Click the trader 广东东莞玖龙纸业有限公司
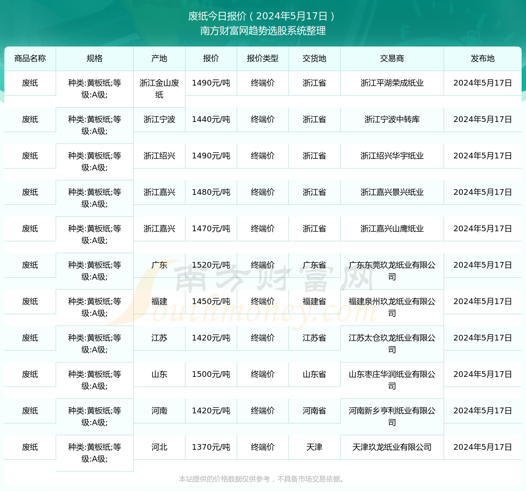 coord(392,271)
